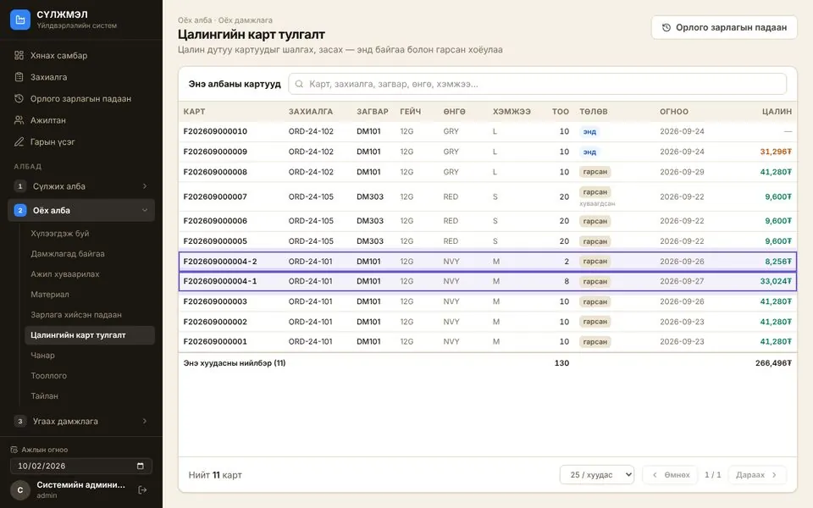
Task: Click the Ажлын огноо date field
Action: tap(81, 466)
